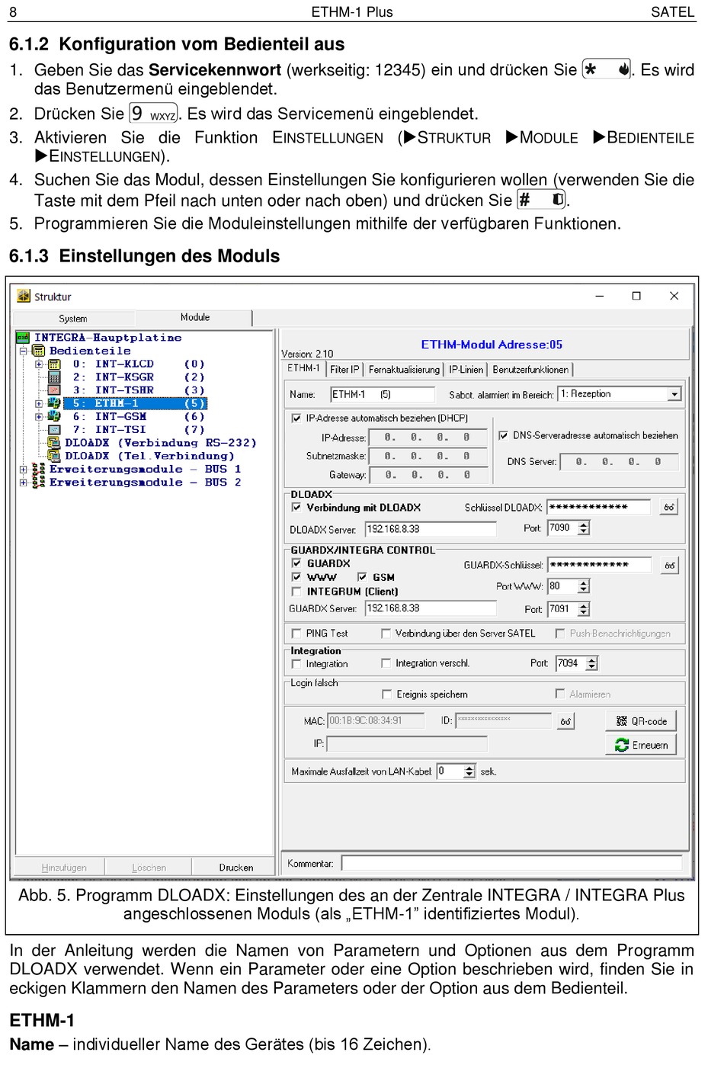Enable the Integration checkbox
724x1065 pixels.
(296, 663)
